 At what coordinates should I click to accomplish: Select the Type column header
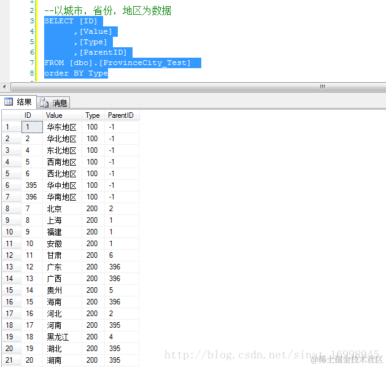point(93,115)
